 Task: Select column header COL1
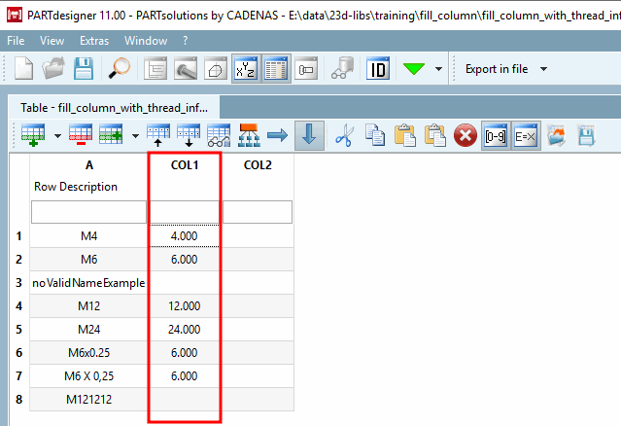pos(185,165)
